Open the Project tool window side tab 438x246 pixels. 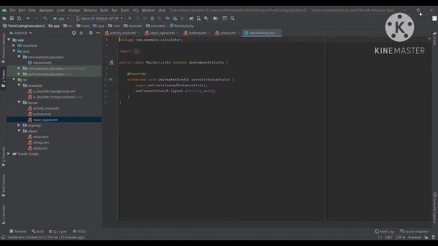coord(3,78)
